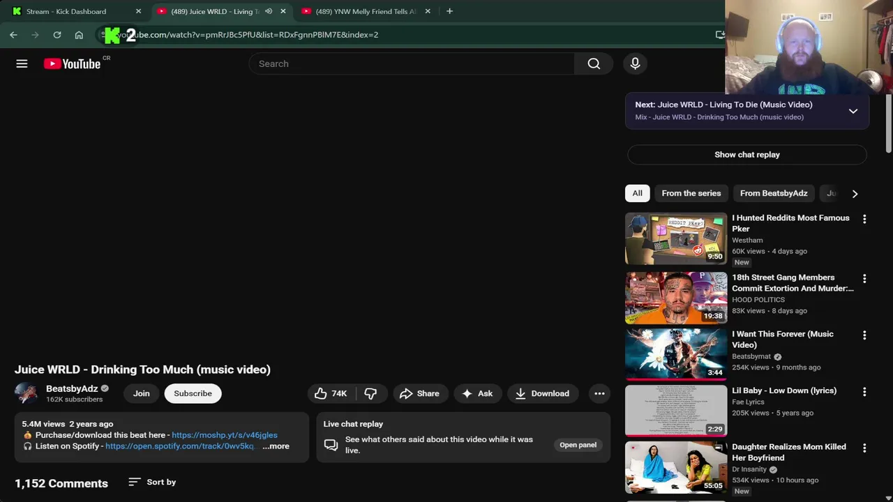The width and height of the screenshot is (893, 502).
Task: Play I Hunted Reddits Most Famous thumbnail
Action: (x=675, y=238)
